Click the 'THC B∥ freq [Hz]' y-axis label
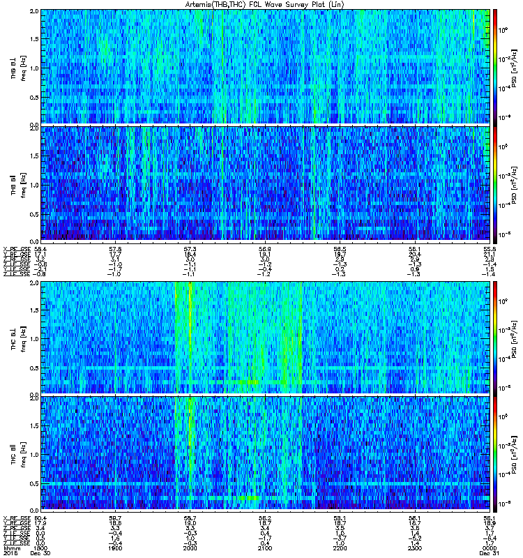The height and width of the screenshot is (558, 523). click(x=18, y=455)
